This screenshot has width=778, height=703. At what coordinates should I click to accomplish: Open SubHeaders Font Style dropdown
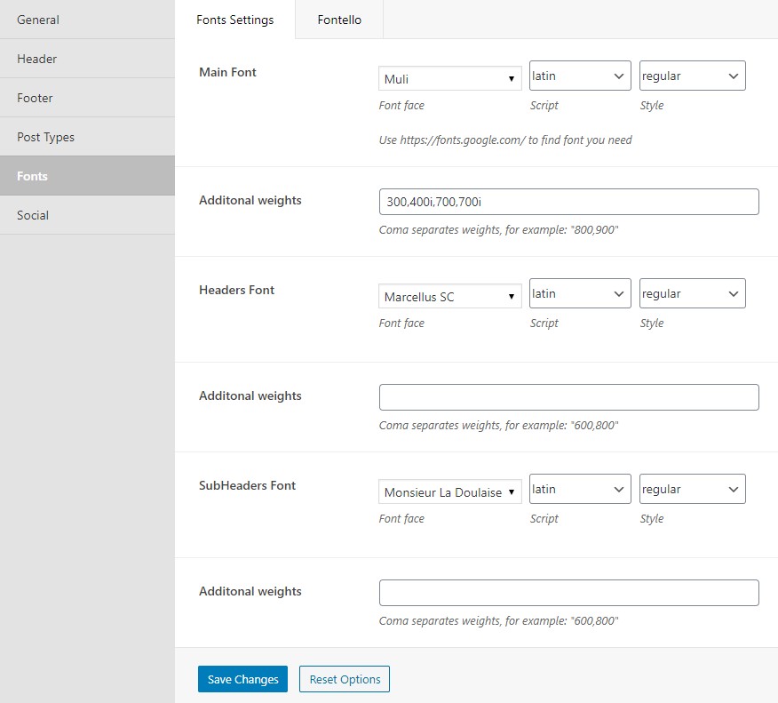click(x=692, y=489)
